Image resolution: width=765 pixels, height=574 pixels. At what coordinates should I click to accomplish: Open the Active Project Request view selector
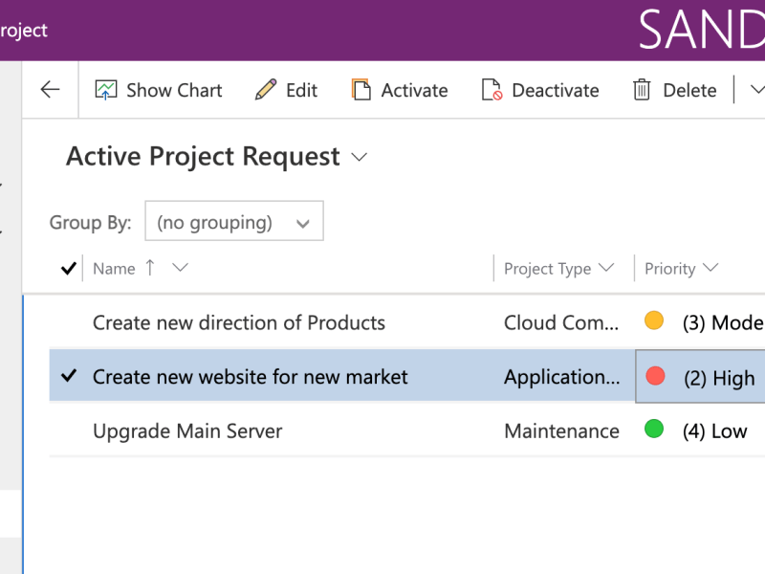[360, 157]
